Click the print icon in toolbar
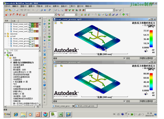164x119 pixels. tap(41, 10)
